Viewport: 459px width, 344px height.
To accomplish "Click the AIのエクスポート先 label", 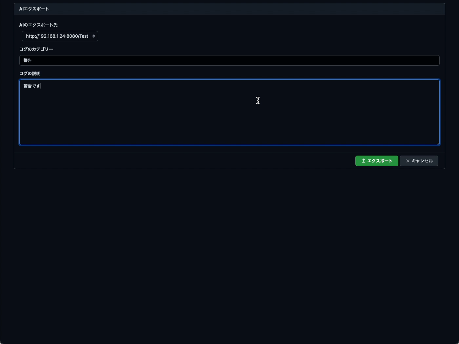I will tap(38, 25).
